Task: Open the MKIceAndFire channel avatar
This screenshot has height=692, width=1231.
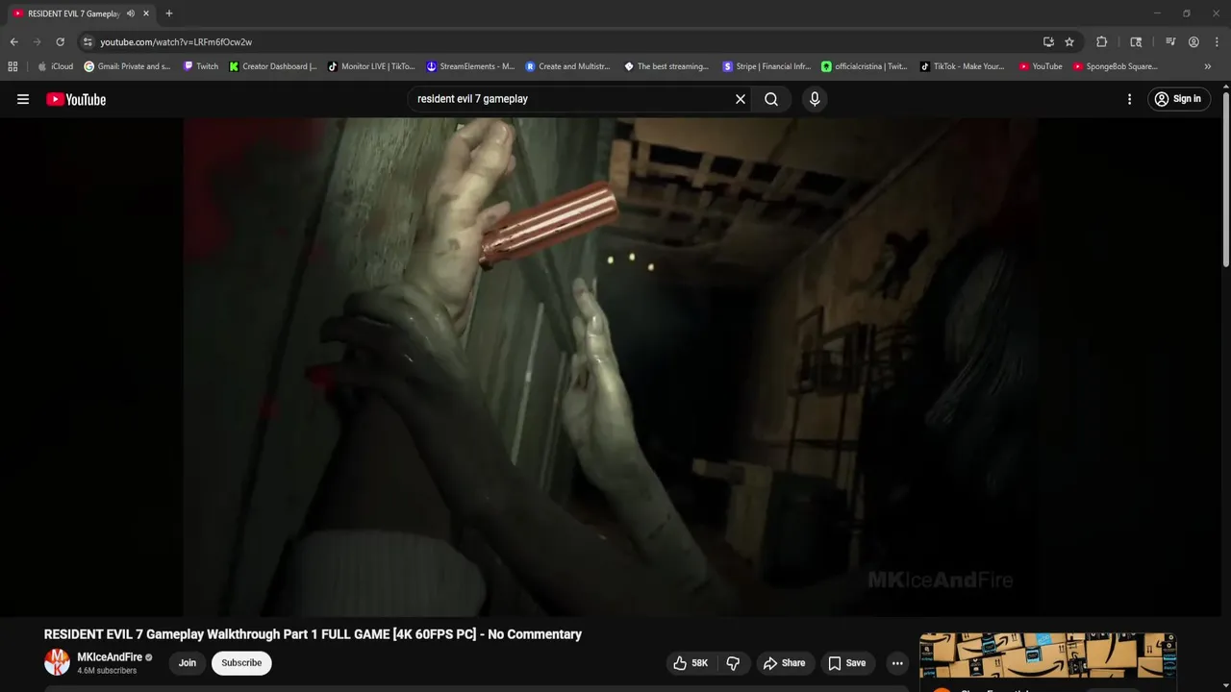Action: tap(58, 662)
